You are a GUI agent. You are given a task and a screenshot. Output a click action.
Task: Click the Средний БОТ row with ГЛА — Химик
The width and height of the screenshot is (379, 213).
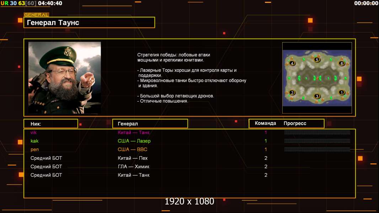[x=46, y=166]
